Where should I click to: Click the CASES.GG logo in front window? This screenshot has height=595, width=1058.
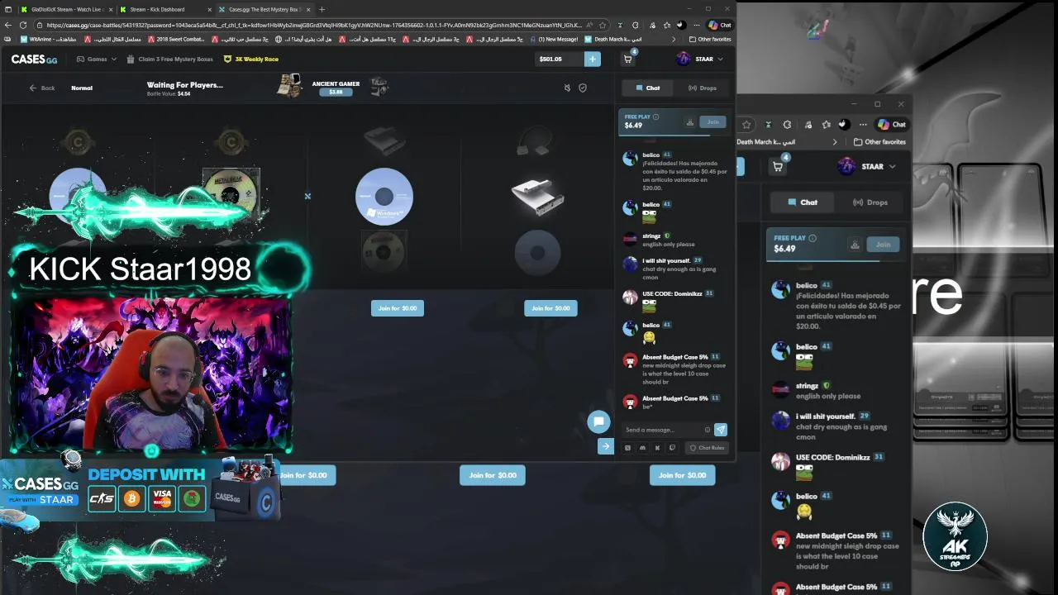click(34, 59)
